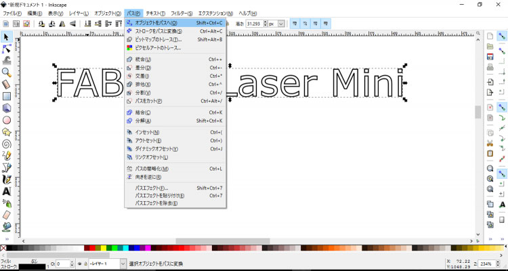Select the Paint bucket tool
Viewport: 508px width, 271px height.
click(6, 226)
